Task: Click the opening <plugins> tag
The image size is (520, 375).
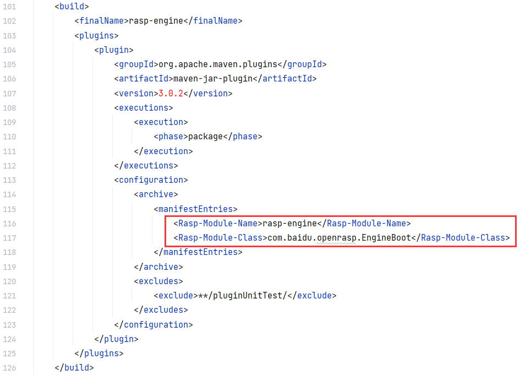Action: (96, 35)
